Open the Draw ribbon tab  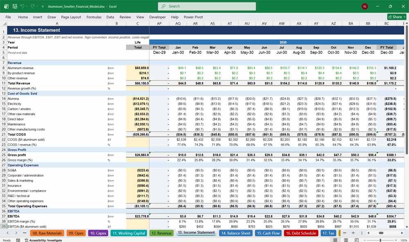pyautogui.click(x=52, y=17)
